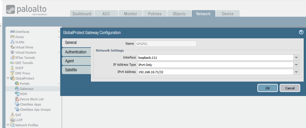The height and width of the screenshot is (128, 306).
Task: Click the IPSec Tunnels lock icon
Action: (12, 58)
